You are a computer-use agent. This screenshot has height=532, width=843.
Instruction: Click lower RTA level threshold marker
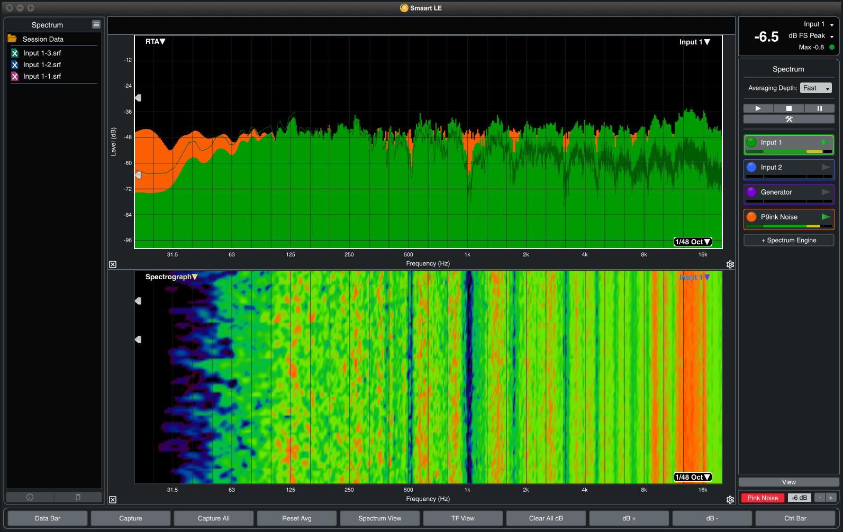pos(138,175)
